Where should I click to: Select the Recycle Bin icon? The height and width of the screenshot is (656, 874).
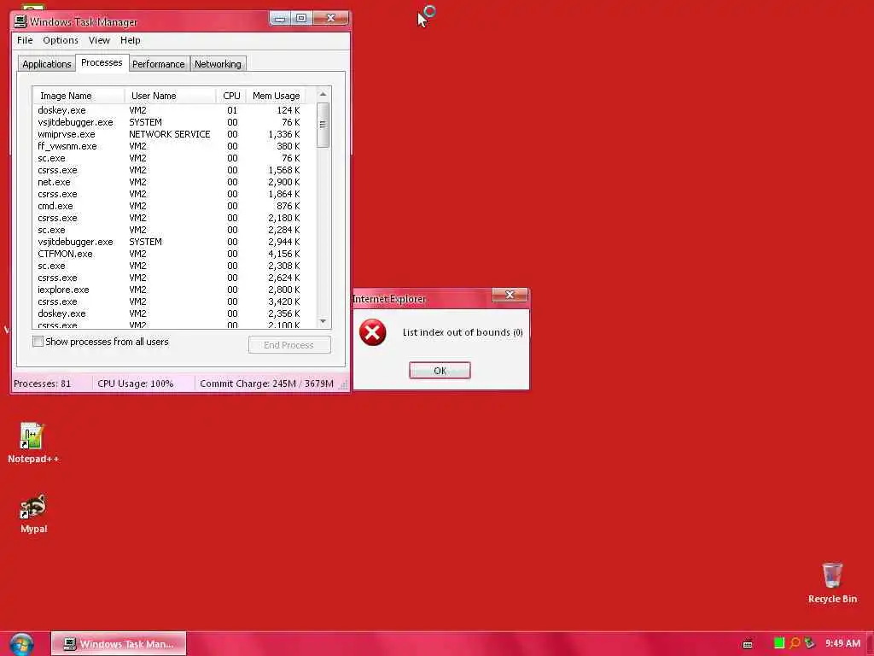832,583
